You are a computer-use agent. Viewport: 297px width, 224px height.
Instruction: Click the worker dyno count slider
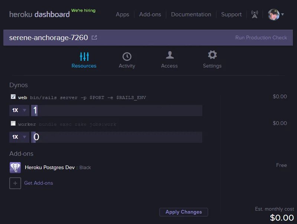[x=117, y=137]
